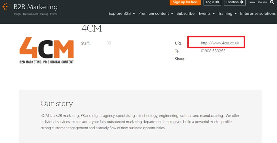Click the telephone number 01908 533253
The width and height of the screenshot is (277, 143).
click(x=213, y=51)
